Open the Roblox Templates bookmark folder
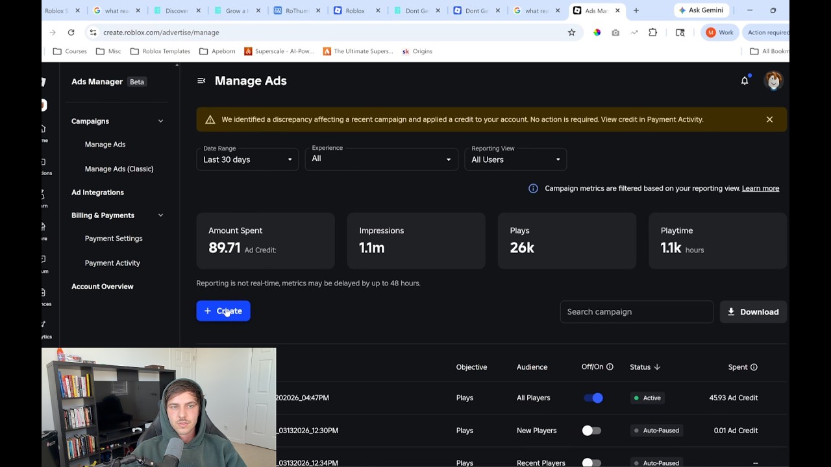The height and width of the screenshot is (467, 831). click(160, 51)
